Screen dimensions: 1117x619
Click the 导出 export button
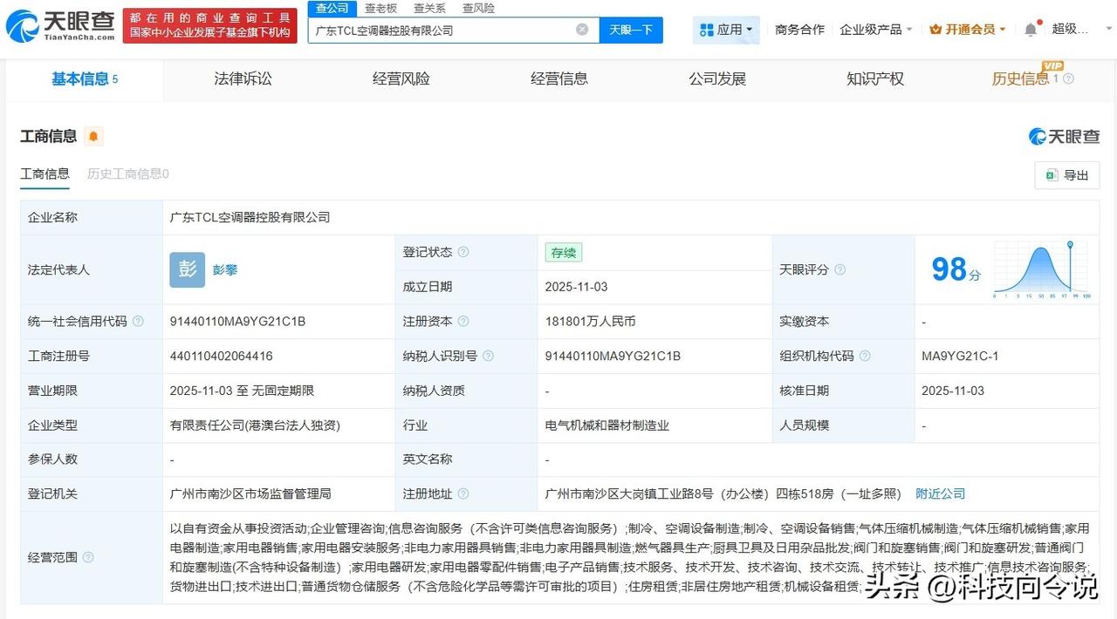click(x=1066, y=175)
